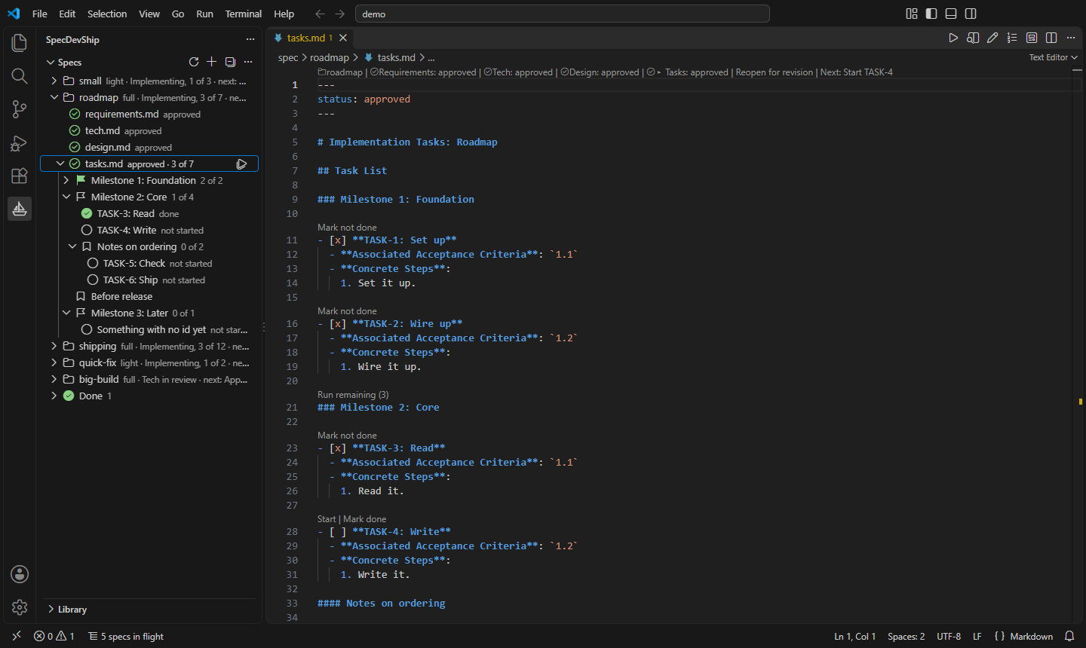
Task: Create a new spec with plus icon
Action: [212, 62]
